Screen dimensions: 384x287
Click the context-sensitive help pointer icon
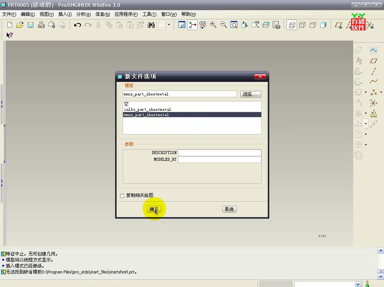pyautogui.click(x=9, y=35)
